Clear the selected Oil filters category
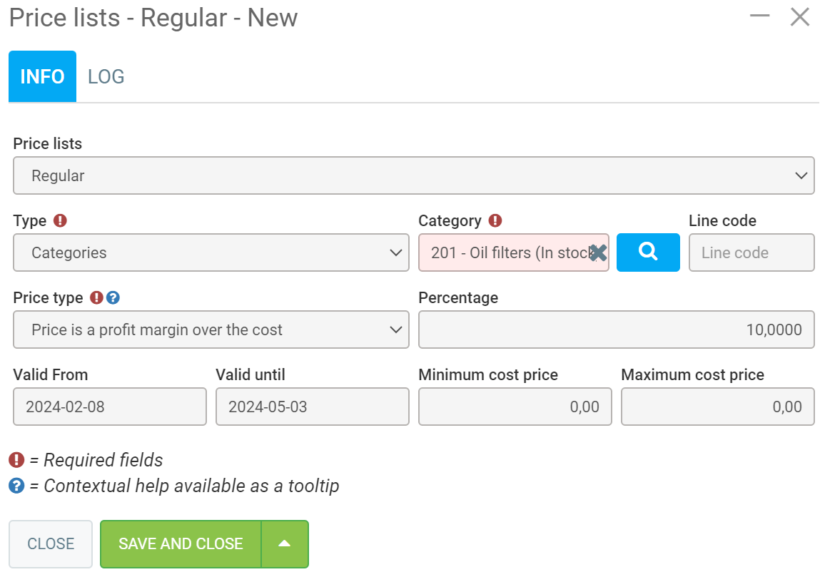This screenshot has width=820, height=572. (598, 252)
